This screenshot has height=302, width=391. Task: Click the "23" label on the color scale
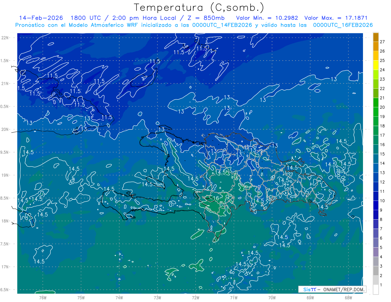click(382, 79)
